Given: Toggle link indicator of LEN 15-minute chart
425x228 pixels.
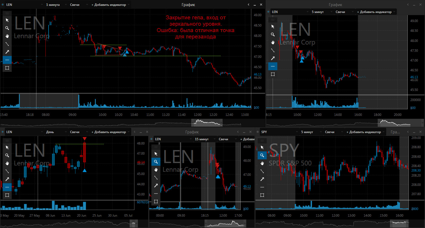Looking at the screenshot, I should tap(151, 139).
